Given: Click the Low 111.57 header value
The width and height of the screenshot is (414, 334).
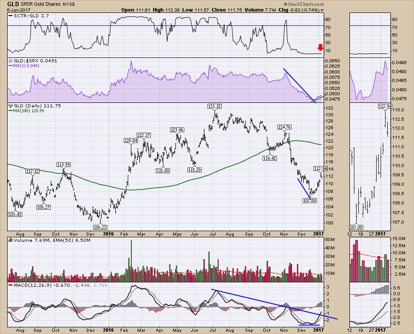Looking at the screenshot, I should click(195, 10).
